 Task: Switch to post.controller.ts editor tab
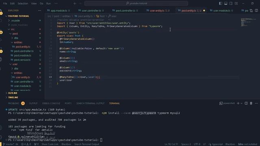125,11
